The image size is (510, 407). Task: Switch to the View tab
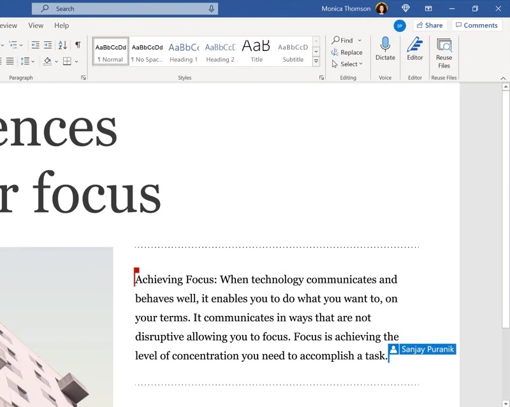[36, 25]
